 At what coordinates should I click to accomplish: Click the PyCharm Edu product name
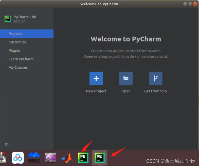[25, 17]
